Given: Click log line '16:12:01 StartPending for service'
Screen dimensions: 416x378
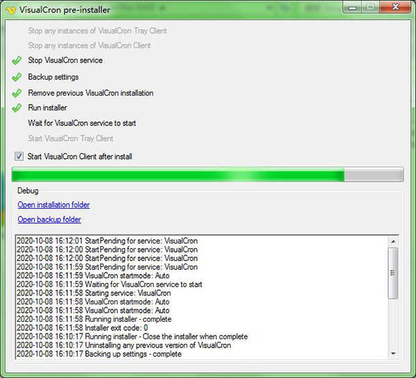Looking at the screenshot, I should [107, 241].
